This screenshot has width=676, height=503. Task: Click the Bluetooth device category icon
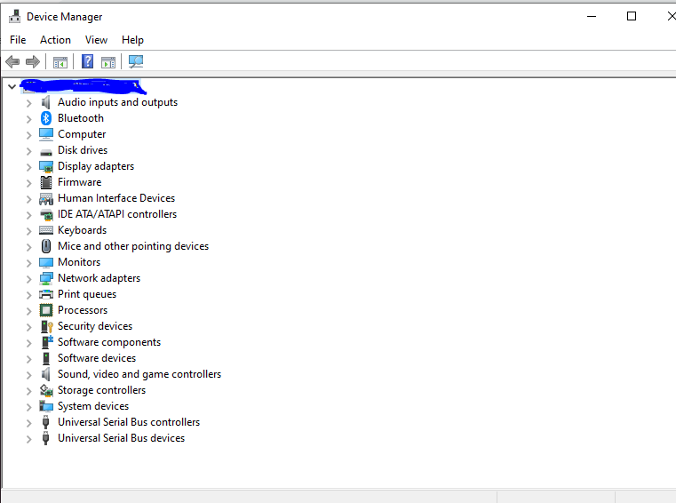pyautogui.click(x=46, y=118)
